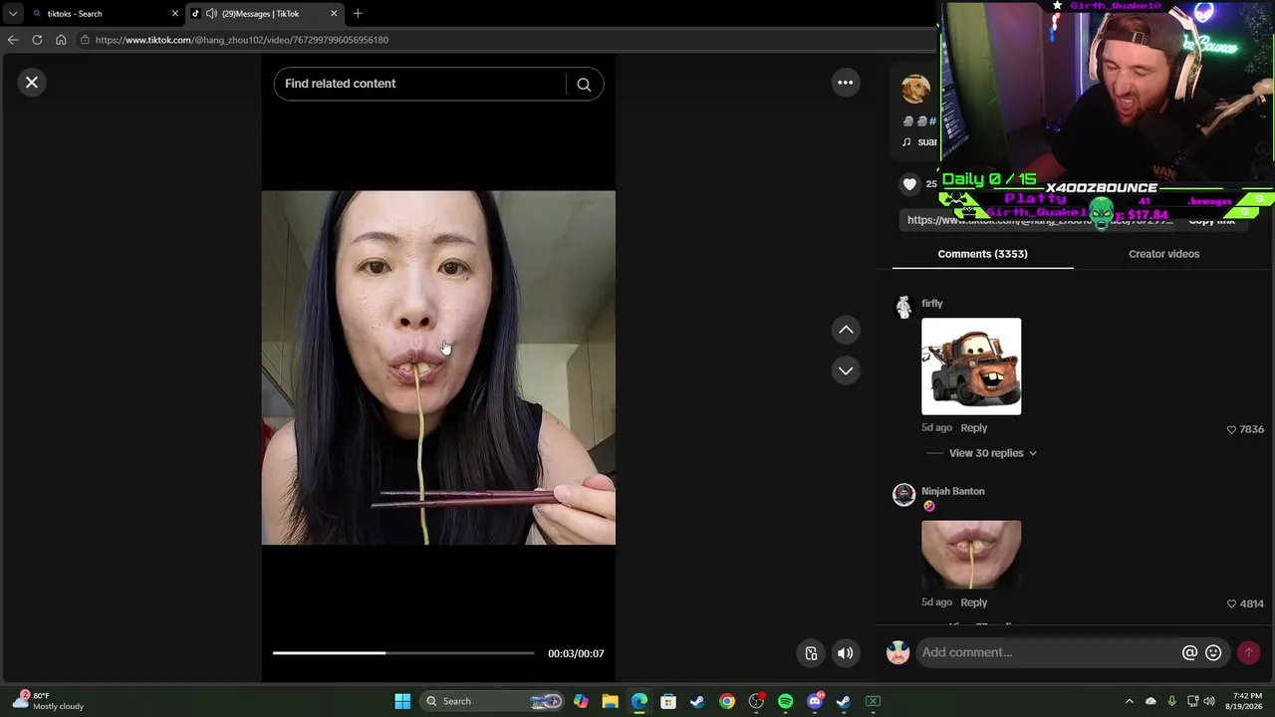Open OneDrive cloud icon in system tray
This screenshot has height=717, width=1275.
coord(1150,701)
